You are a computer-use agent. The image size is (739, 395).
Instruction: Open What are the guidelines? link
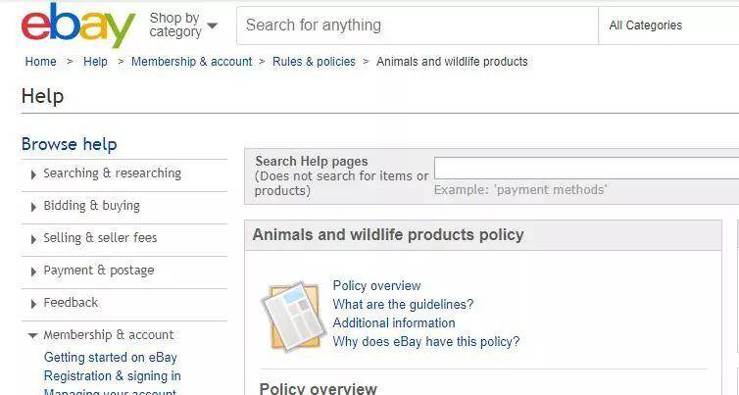(x=403, y=305)
